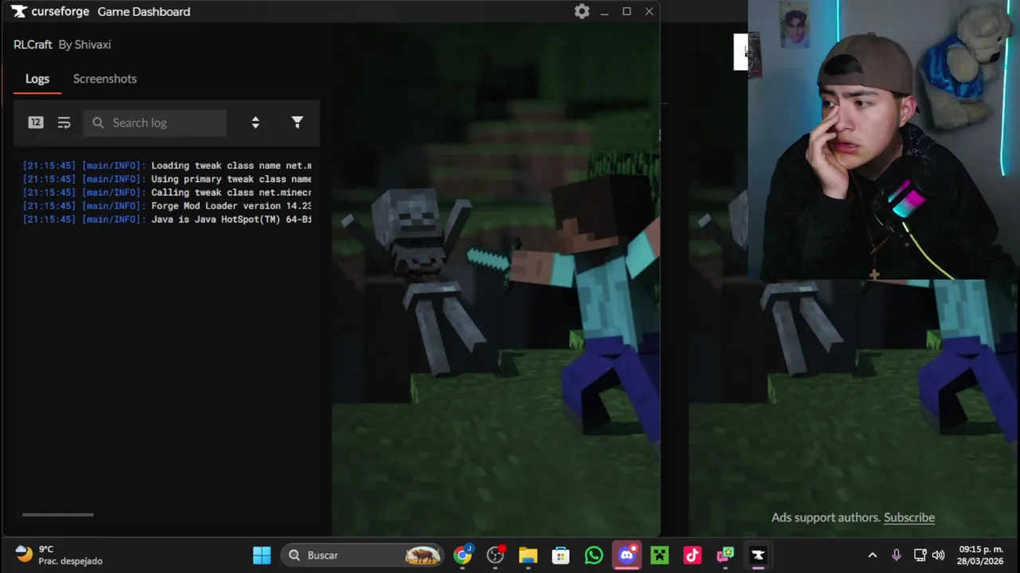Show hidden system tray icons
The width and height of the screenshot is (1020, 573).
pos(873,555)
